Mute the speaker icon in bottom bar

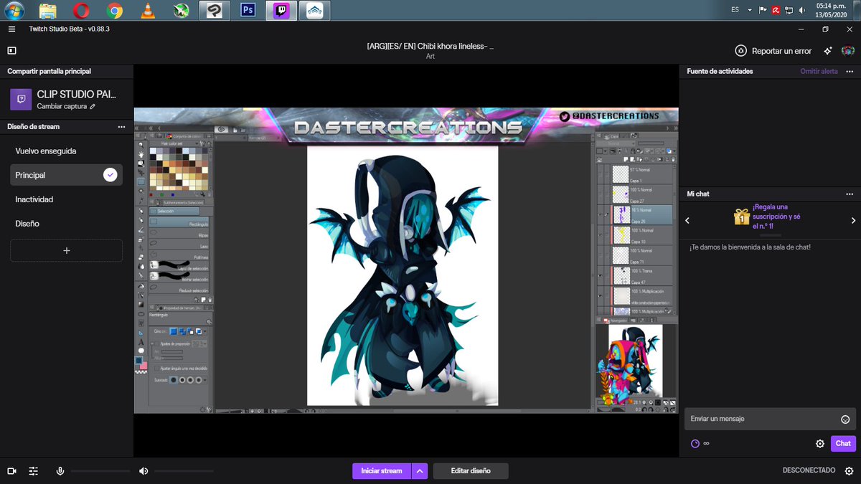pyautogui.click(x=143, y=471)
